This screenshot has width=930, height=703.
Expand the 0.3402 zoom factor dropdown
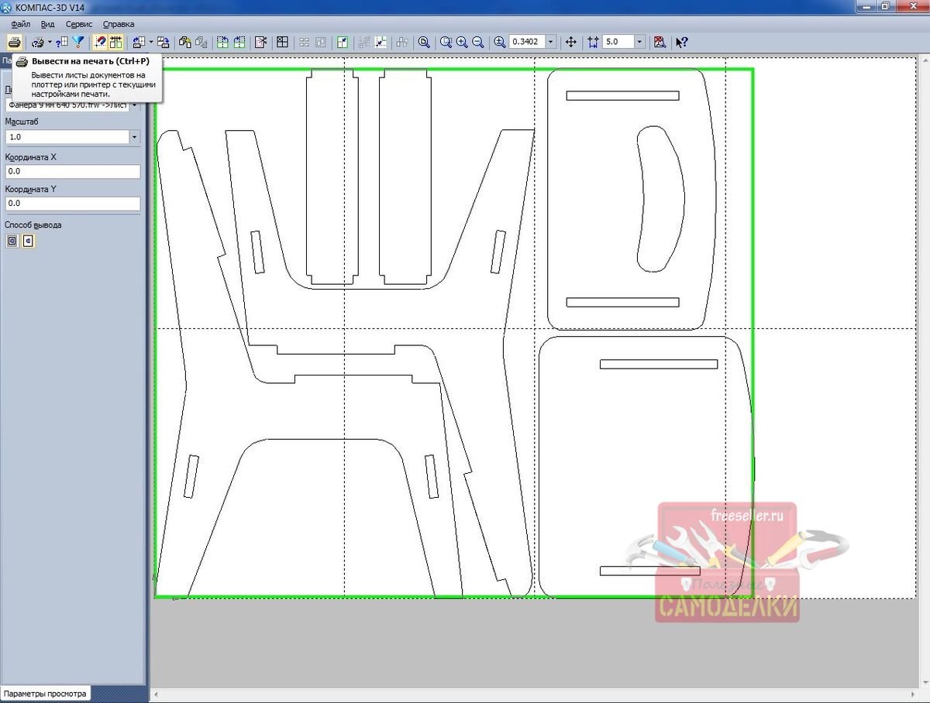click(x=551, y=42)
